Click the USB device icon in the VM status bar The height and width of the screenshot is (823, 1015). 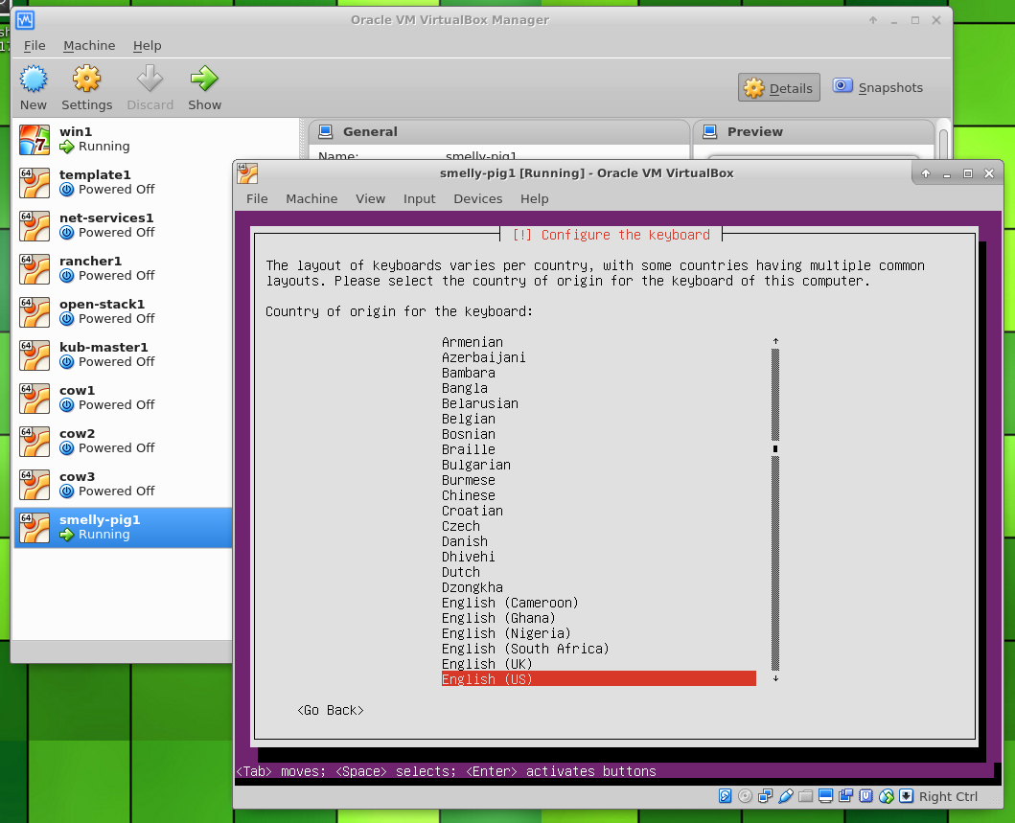click(785, 796)
